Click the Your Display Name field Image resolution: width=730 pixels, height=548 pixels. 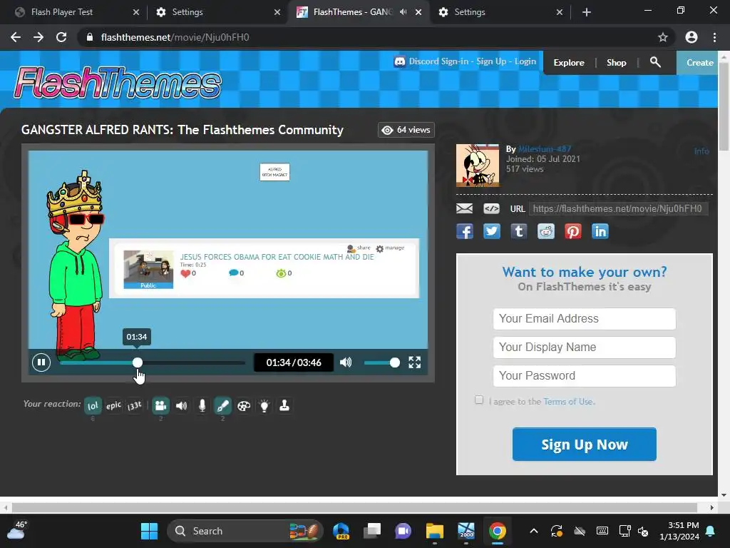585,347
